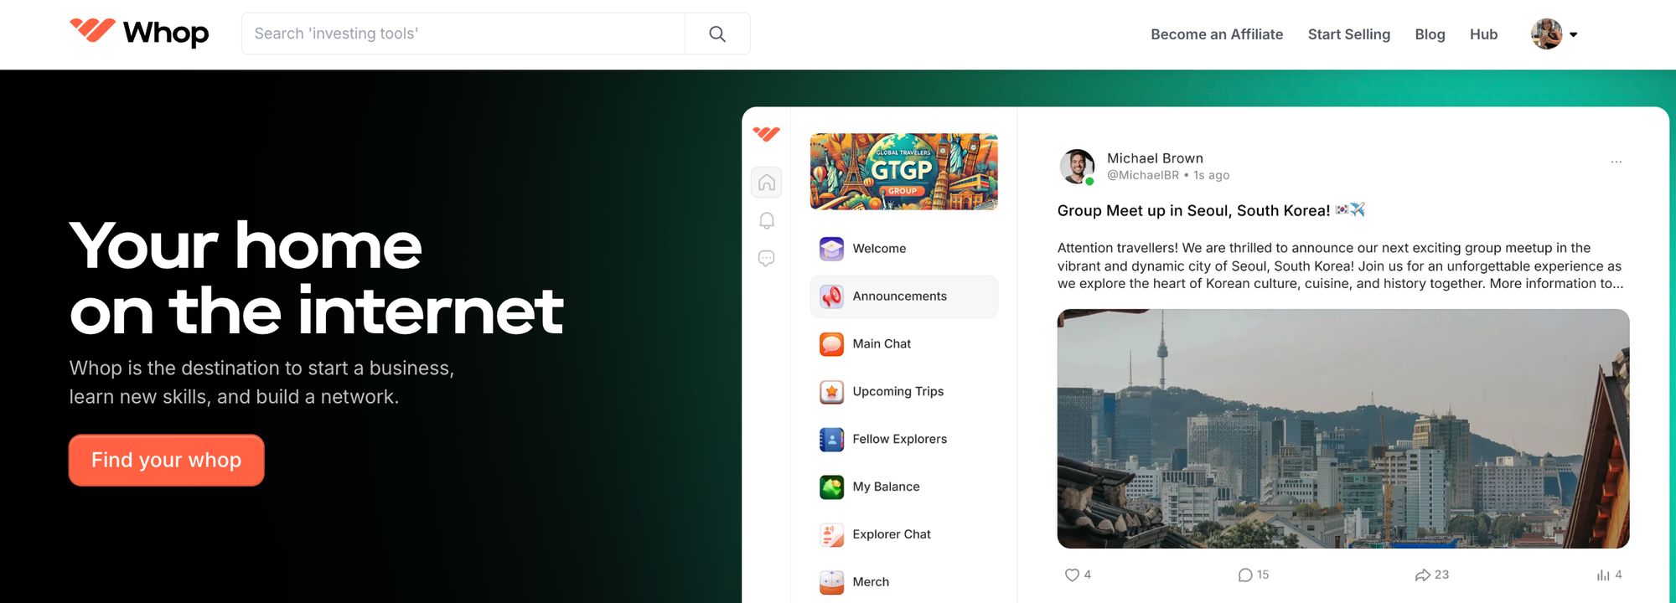Open the comments icon showing 15
This screenshot has height=603, width=1676.
(1245, 575)
